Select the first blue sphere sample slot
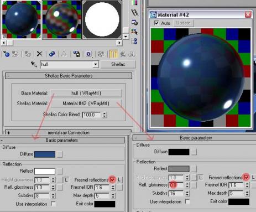The image size is (256, 212). pos(21,19)
